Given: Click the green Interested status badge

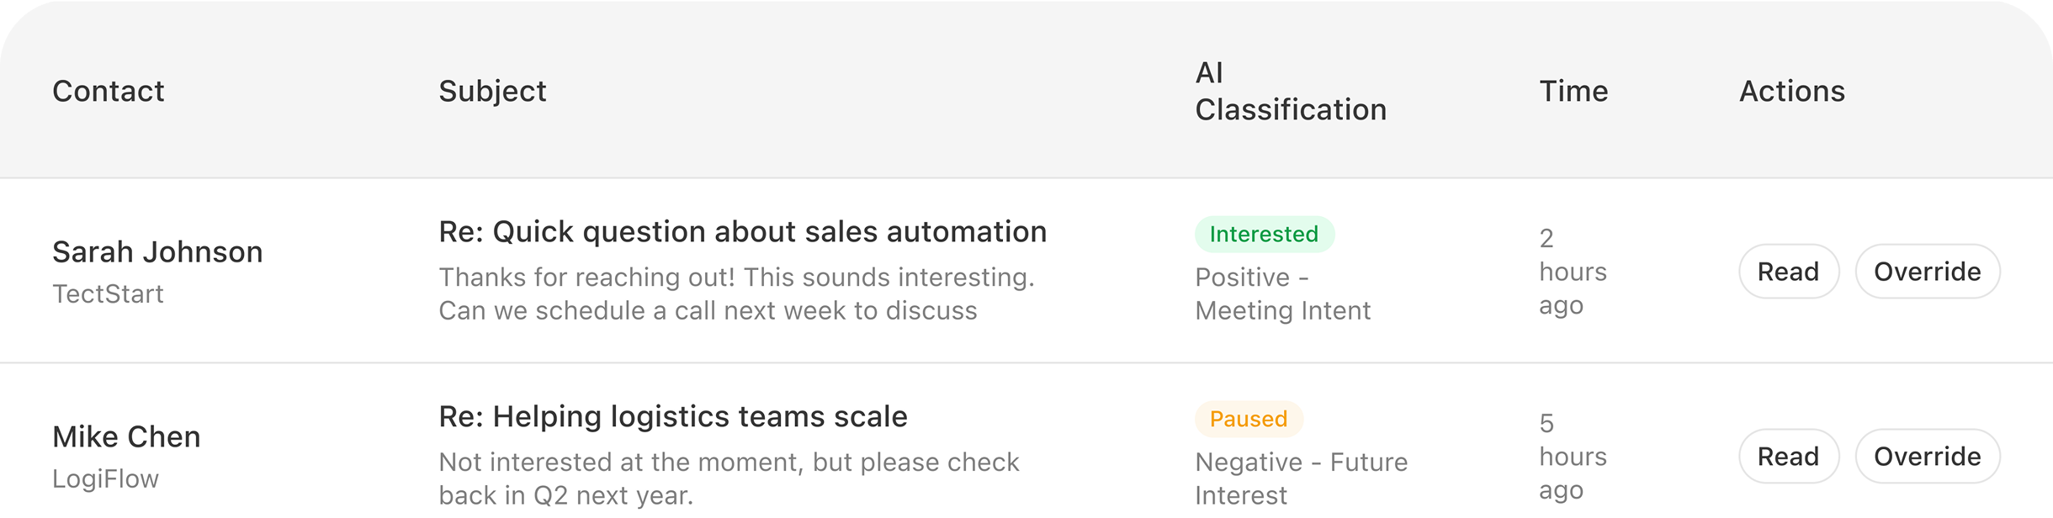Looking at the screenshot, I should (x=1264, y=235).
